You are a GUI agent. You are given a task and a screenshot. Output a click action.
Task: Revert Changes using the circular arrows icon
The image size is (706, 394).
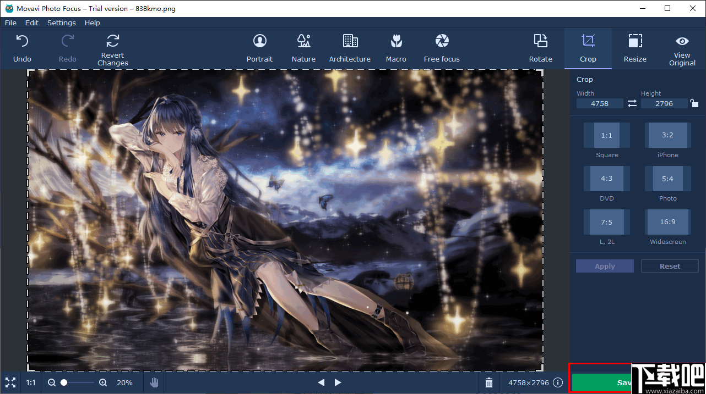pos(113,41)
